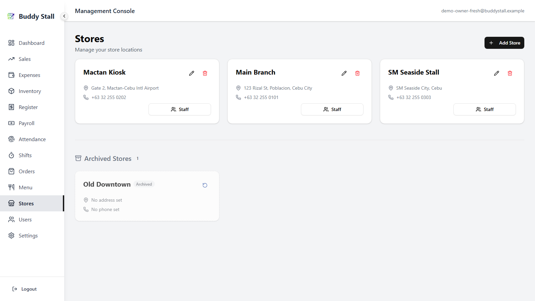Delete the Main Branch store
This screenshot has height=301, width=535.
click(357, 73)
